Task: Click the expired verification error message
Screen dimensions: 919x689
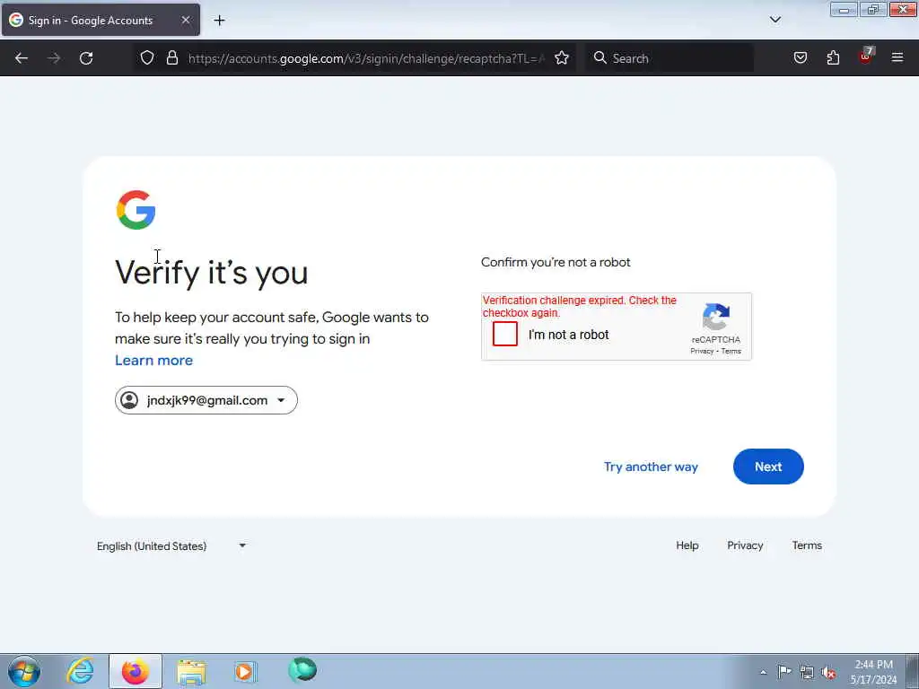Action: pyautogui.click(x=579, y=307)
